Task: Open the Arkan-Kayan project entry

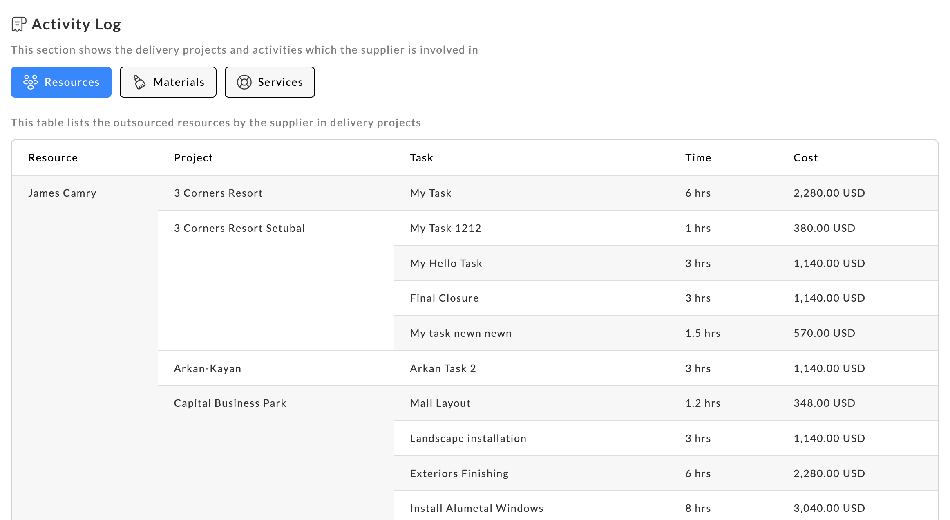Action: [x=208, y=368]
